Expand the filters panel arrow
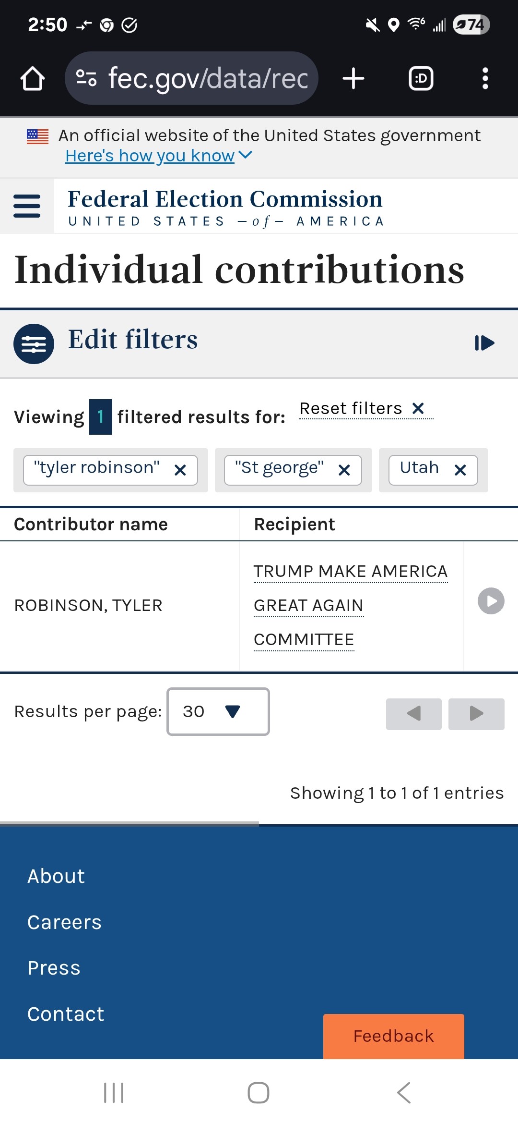This screenshot has width=518, height=1124. [x=484, y=343]
